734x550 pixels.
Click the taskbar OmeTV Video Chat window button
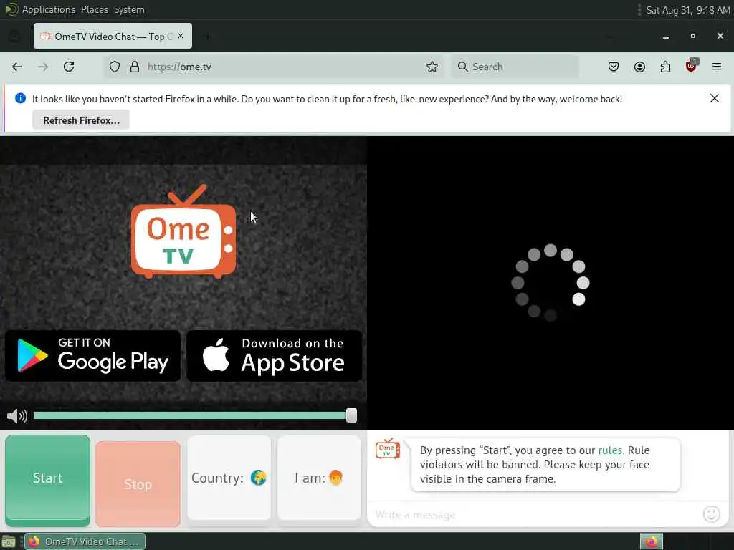pos(85,541)
